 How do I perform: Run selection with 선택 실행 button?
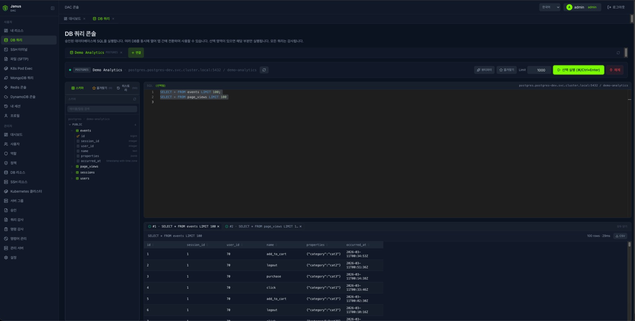[579, 70]
